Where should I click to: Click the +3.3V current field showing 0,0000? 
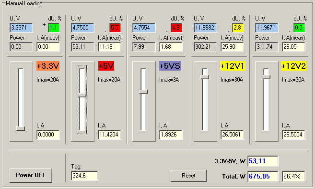[x=48, y=135]
